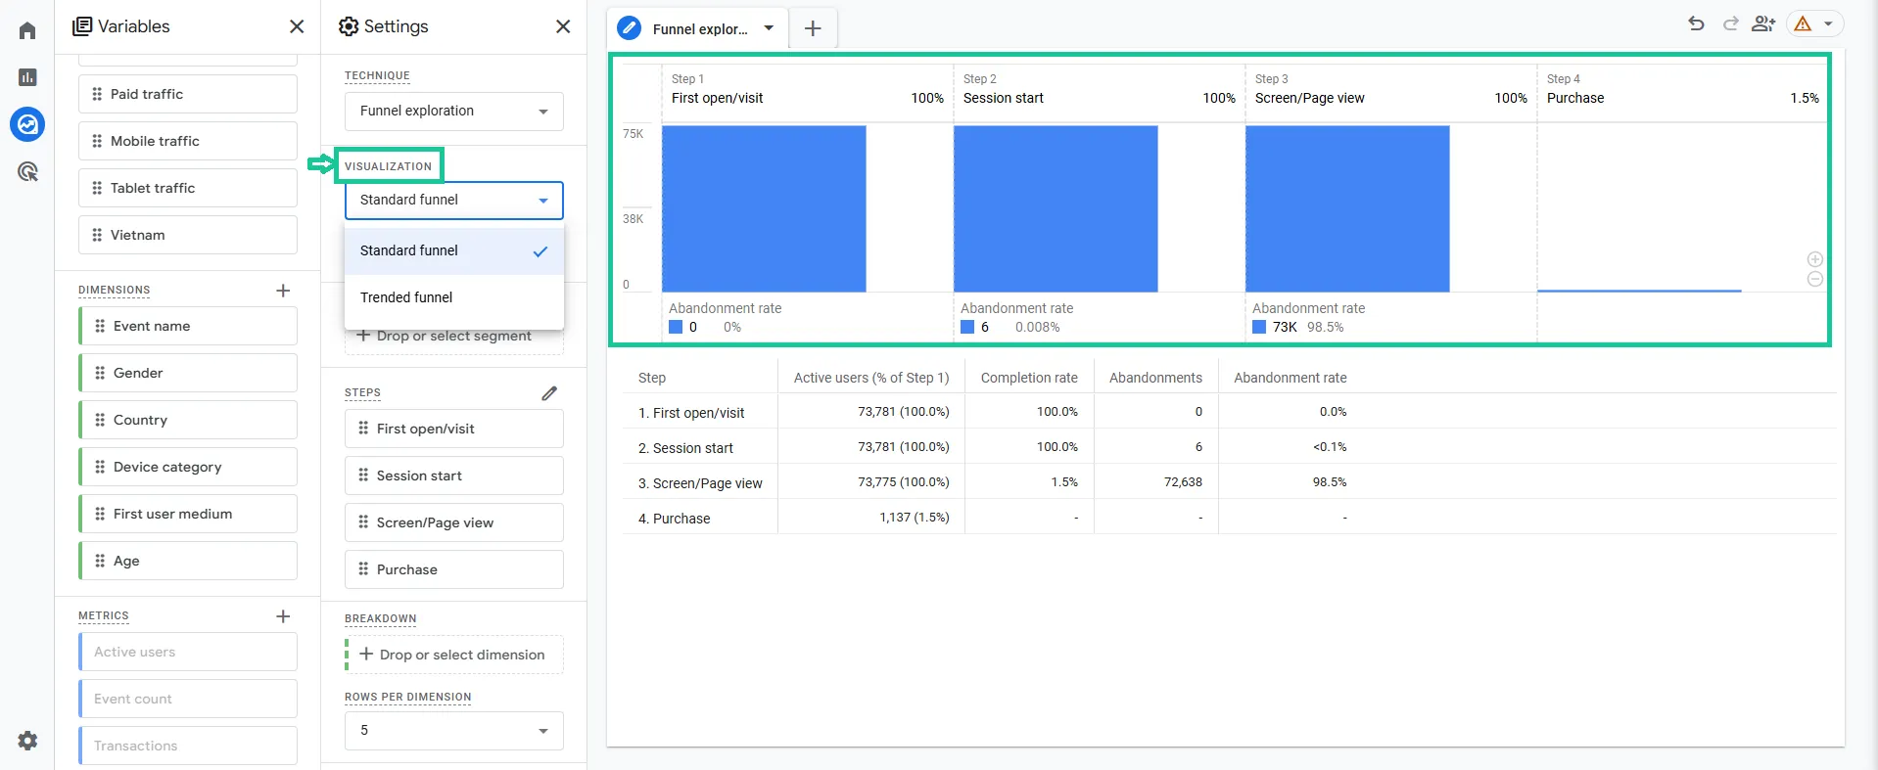Share exploration with add-people icon

click(1763, 23)
